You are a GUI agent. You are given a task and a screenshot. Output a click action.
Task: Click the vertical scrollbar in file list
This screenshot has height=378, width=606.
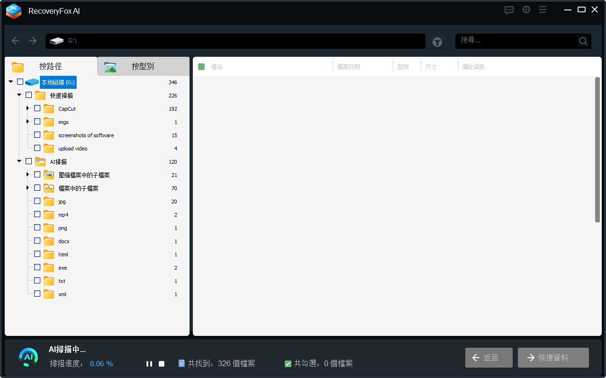click(597, 149)
